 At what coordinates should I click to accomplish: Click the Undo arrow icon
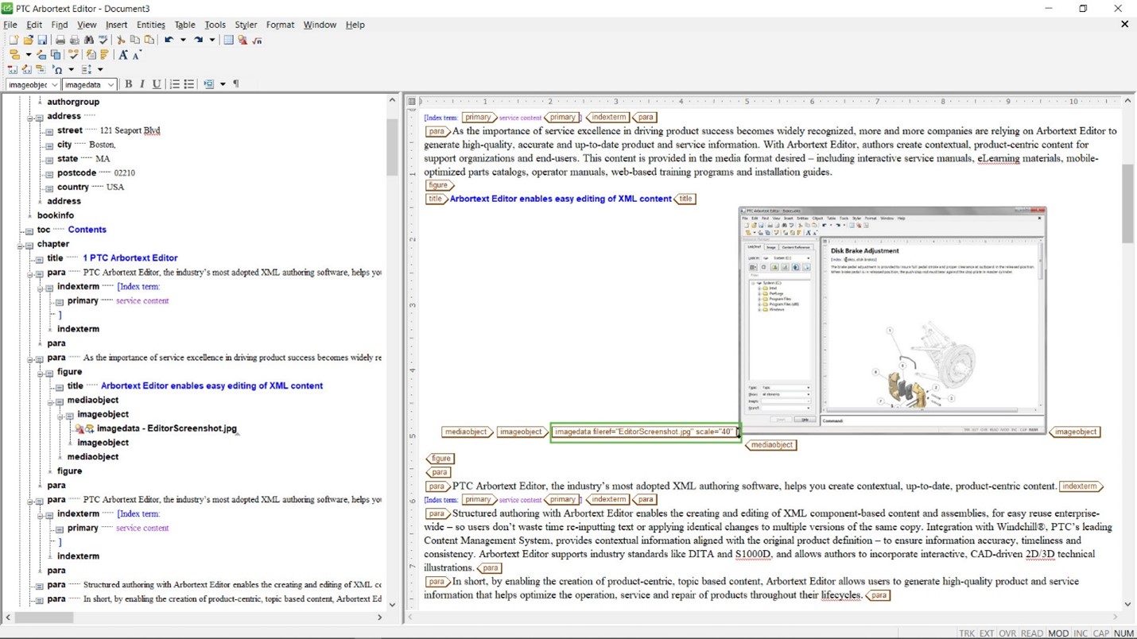[x=169, y=40]
